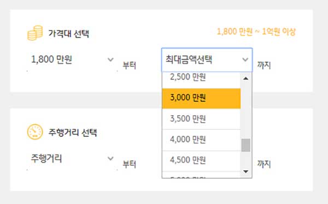Choose 3,500 만원 as maximum price
Image resolution: width=328 pixels, height=204 pixels.
click(201, 119)
